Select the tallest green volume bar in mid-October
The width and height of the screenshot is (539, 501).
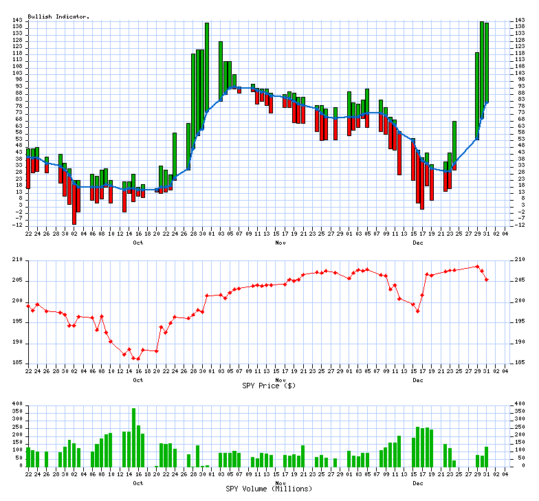(133, 437)
